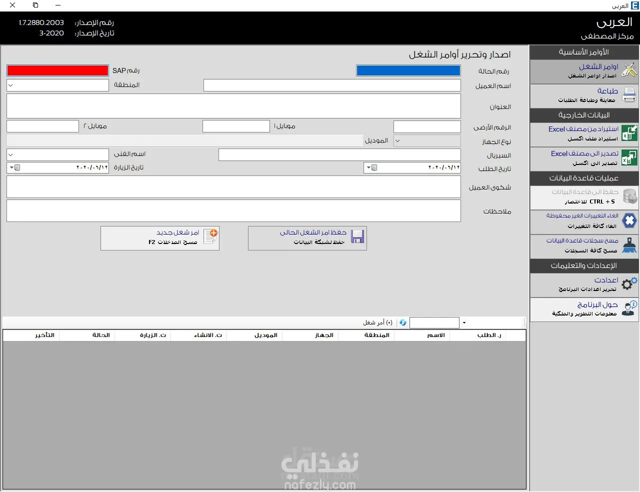Click the red رقم SAP field
This screenshot has width=640, height=492.
(x=57, y=70)
